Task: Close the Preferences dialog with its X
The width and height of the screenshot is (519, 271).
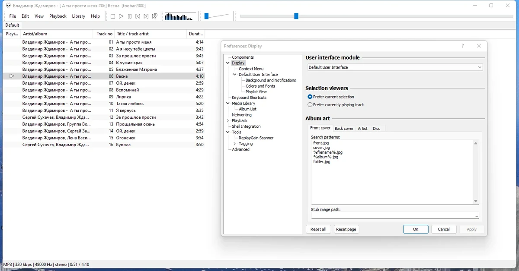Action: click(479, 46)
